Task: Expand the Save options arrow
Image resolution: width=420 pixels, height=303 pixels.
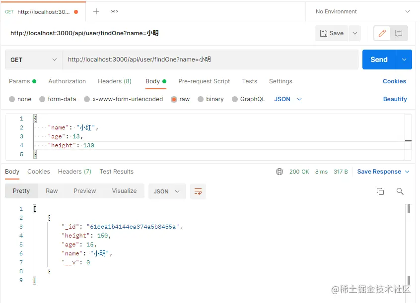Action: pos(355,33)
